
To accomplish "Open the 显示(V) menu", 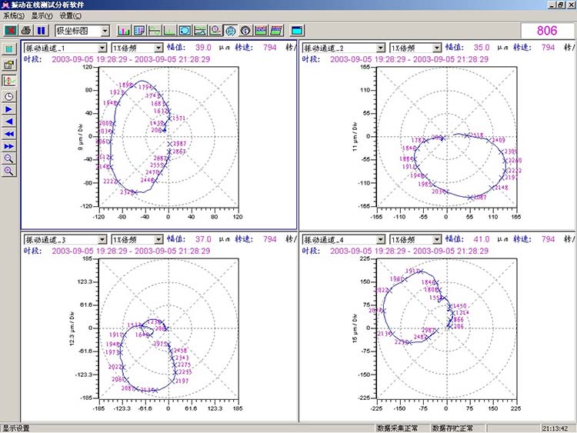I will pyautogui.click(x=42, y=15).
